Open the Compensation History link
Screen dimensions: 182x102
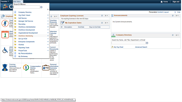click(x=35, y=67)
